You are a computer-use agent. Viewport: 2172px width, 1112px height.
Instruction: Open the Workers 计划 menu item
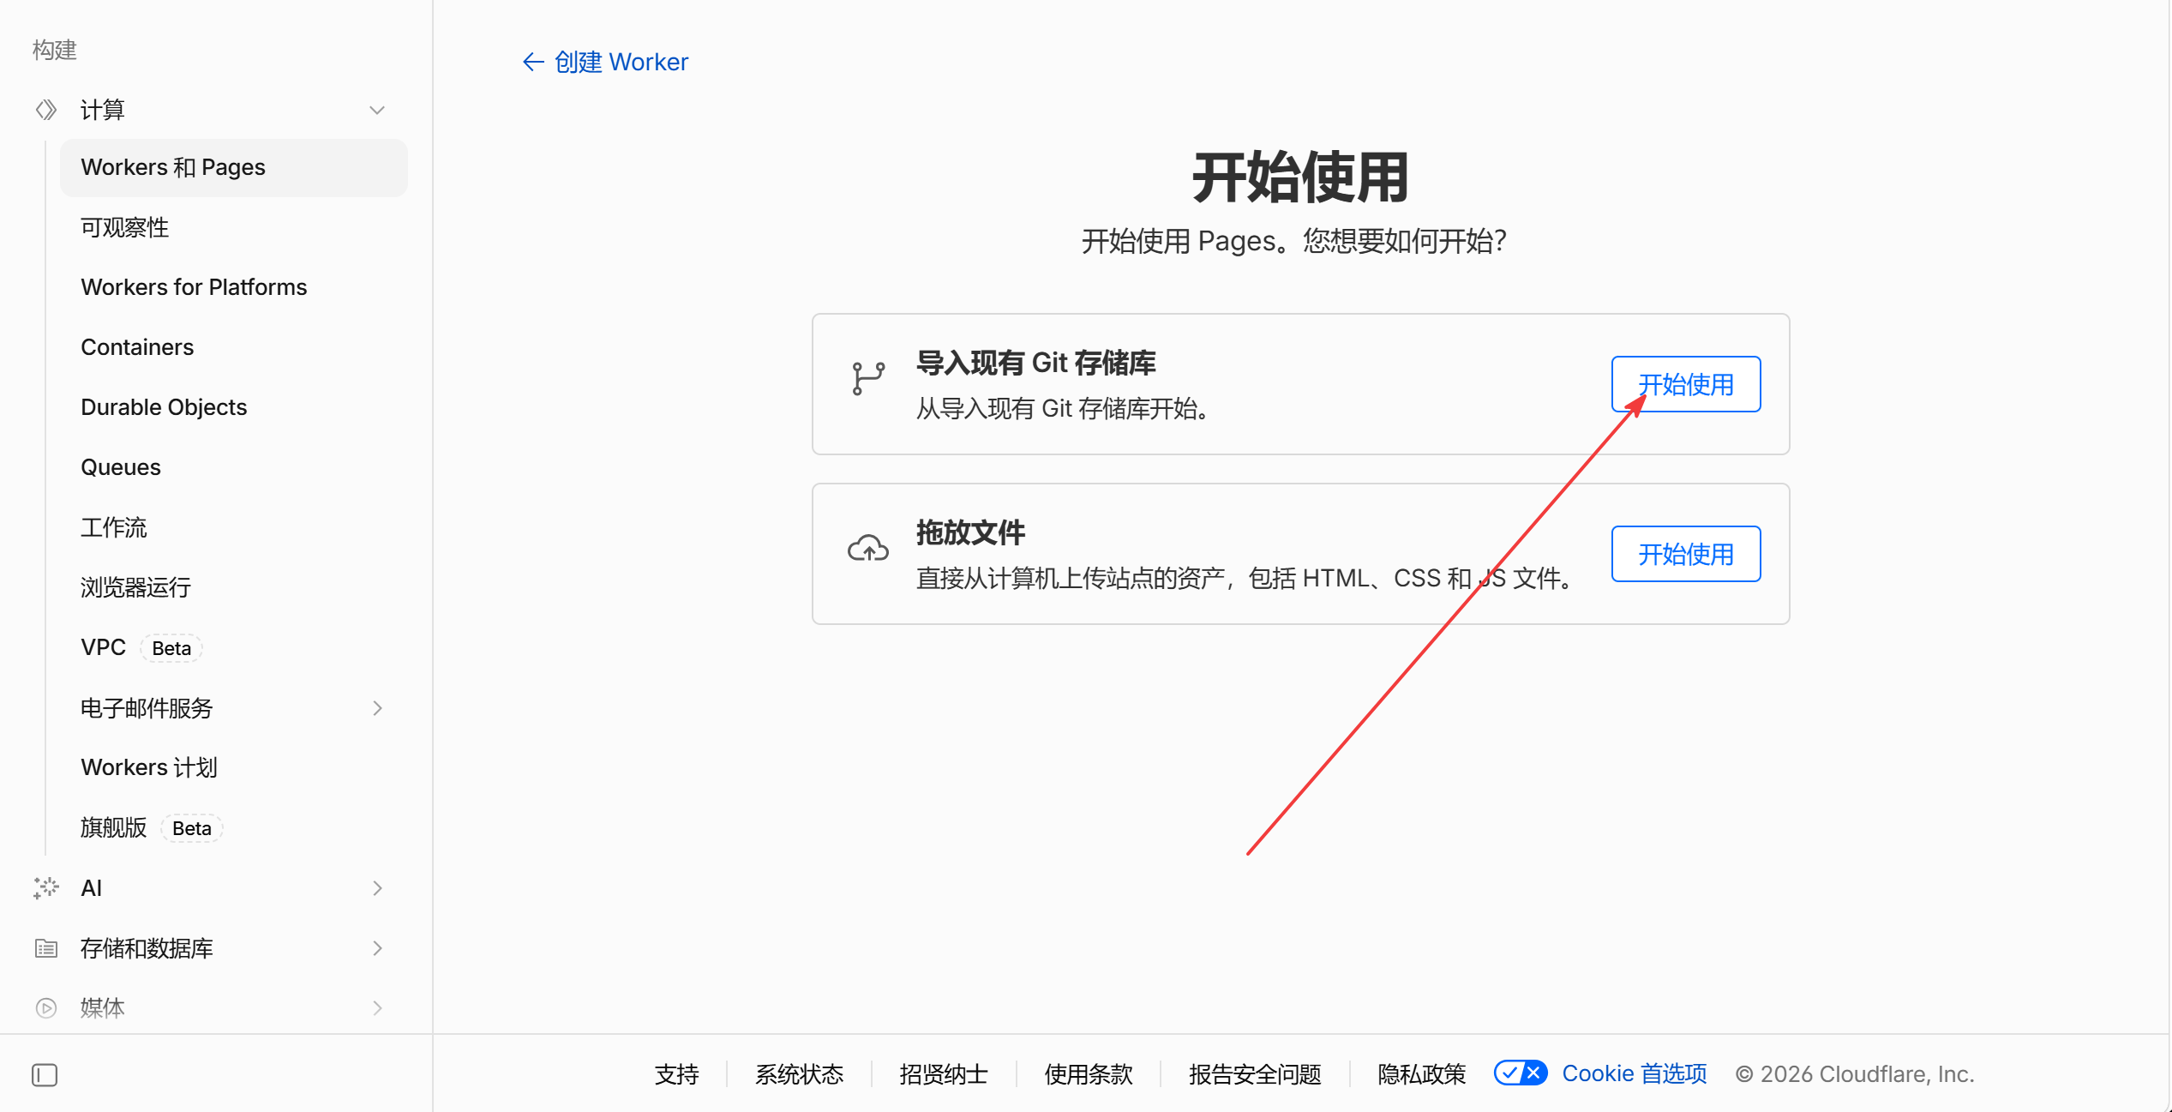point(234,767)
